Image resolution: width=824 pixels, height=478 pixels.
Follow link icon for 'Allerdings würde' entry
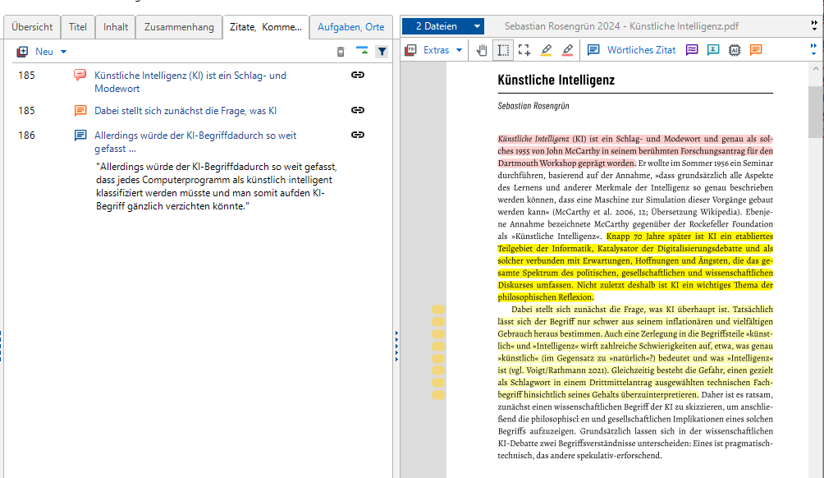point(358,136)
